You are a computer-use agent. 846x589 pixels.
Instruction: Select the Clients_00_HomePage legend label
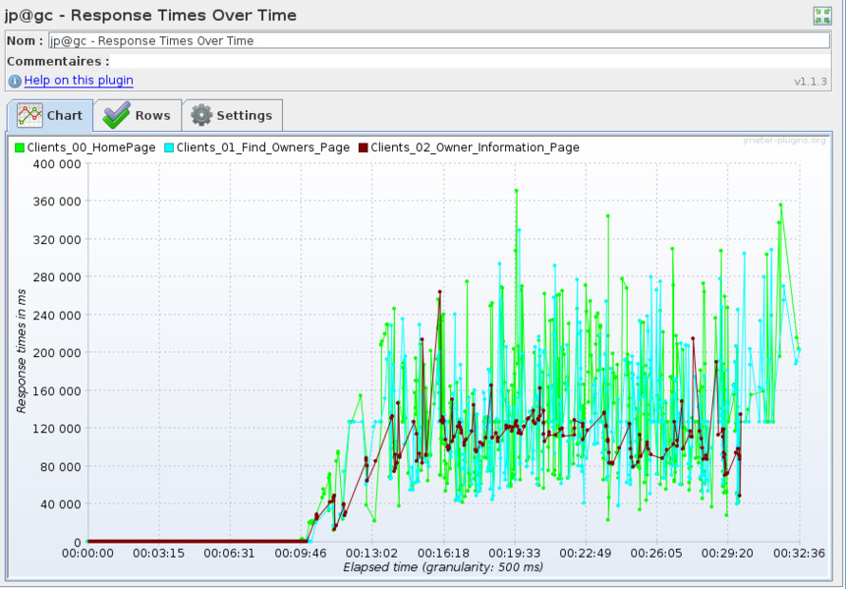pyautogui.click(x=91, y=147)
